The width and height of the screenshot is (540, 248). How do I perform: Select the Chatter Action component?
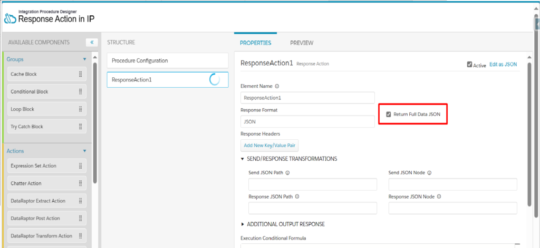[47, 183]
